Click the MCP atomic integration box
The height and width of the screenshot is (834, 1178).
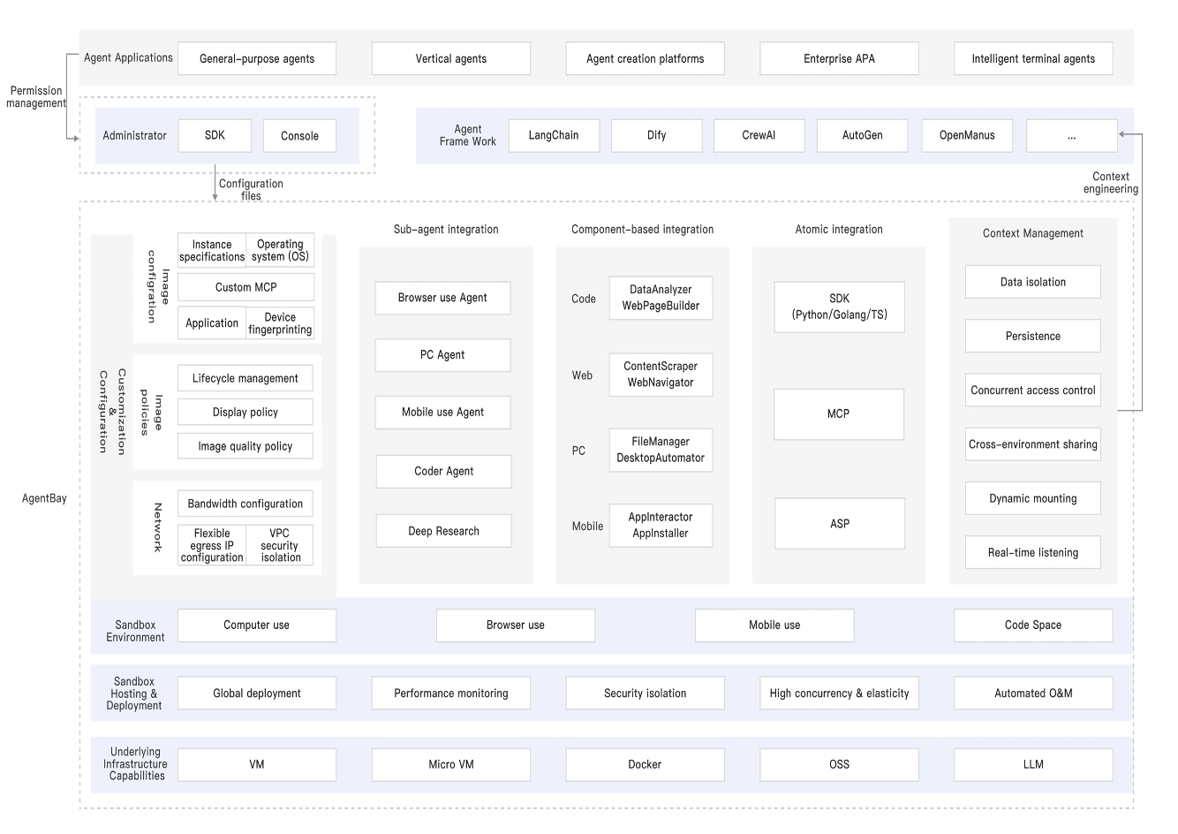[x=839, y=413]
